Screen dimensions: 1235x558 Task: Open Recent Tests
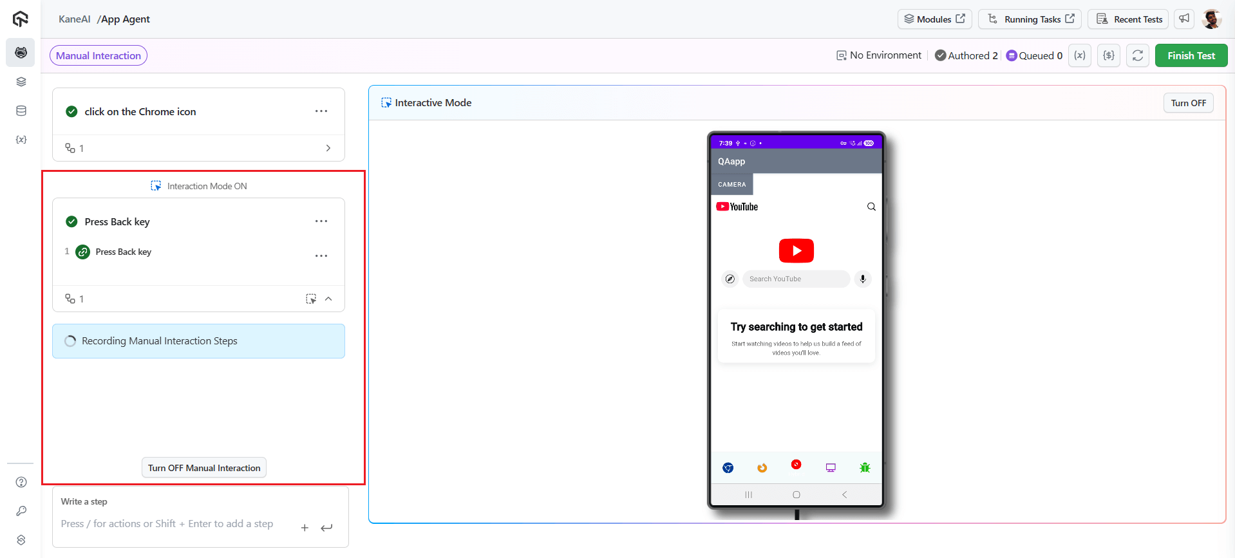[x=1130, y=19]
